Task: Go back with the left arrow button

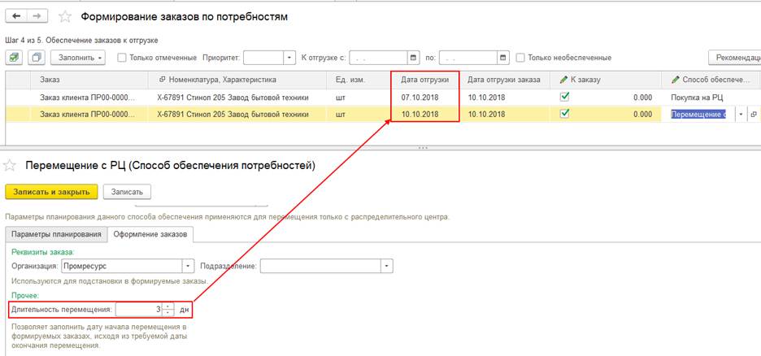Action: point(16,16)
